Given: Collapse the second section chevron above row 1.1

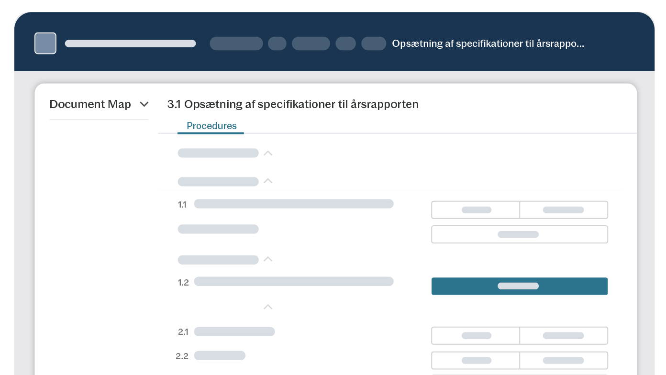Looking at the screenshot, I should (x=268, y=181).
